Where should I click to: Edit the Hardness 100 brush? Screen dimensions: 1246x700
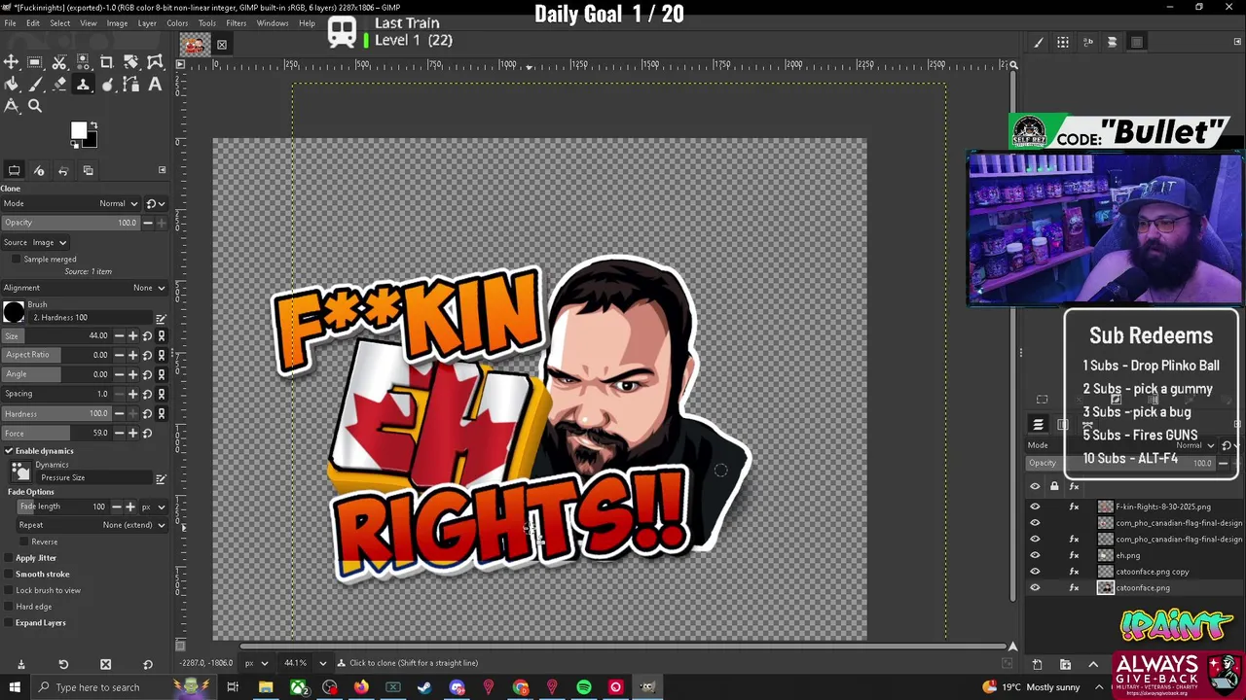161,318
